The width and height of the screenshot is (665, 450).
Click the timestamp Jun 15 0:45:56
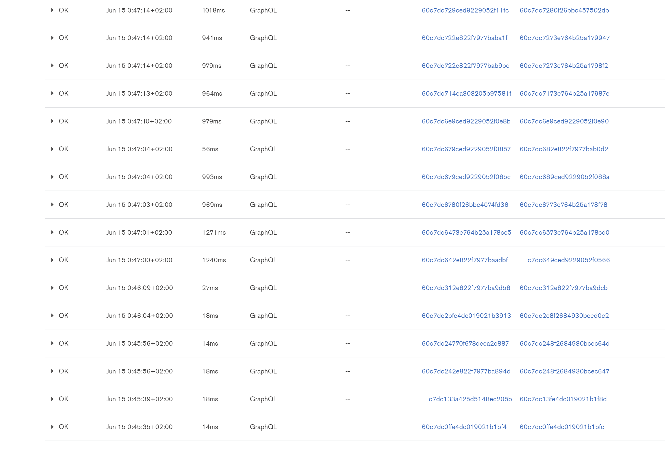(140, 343)
